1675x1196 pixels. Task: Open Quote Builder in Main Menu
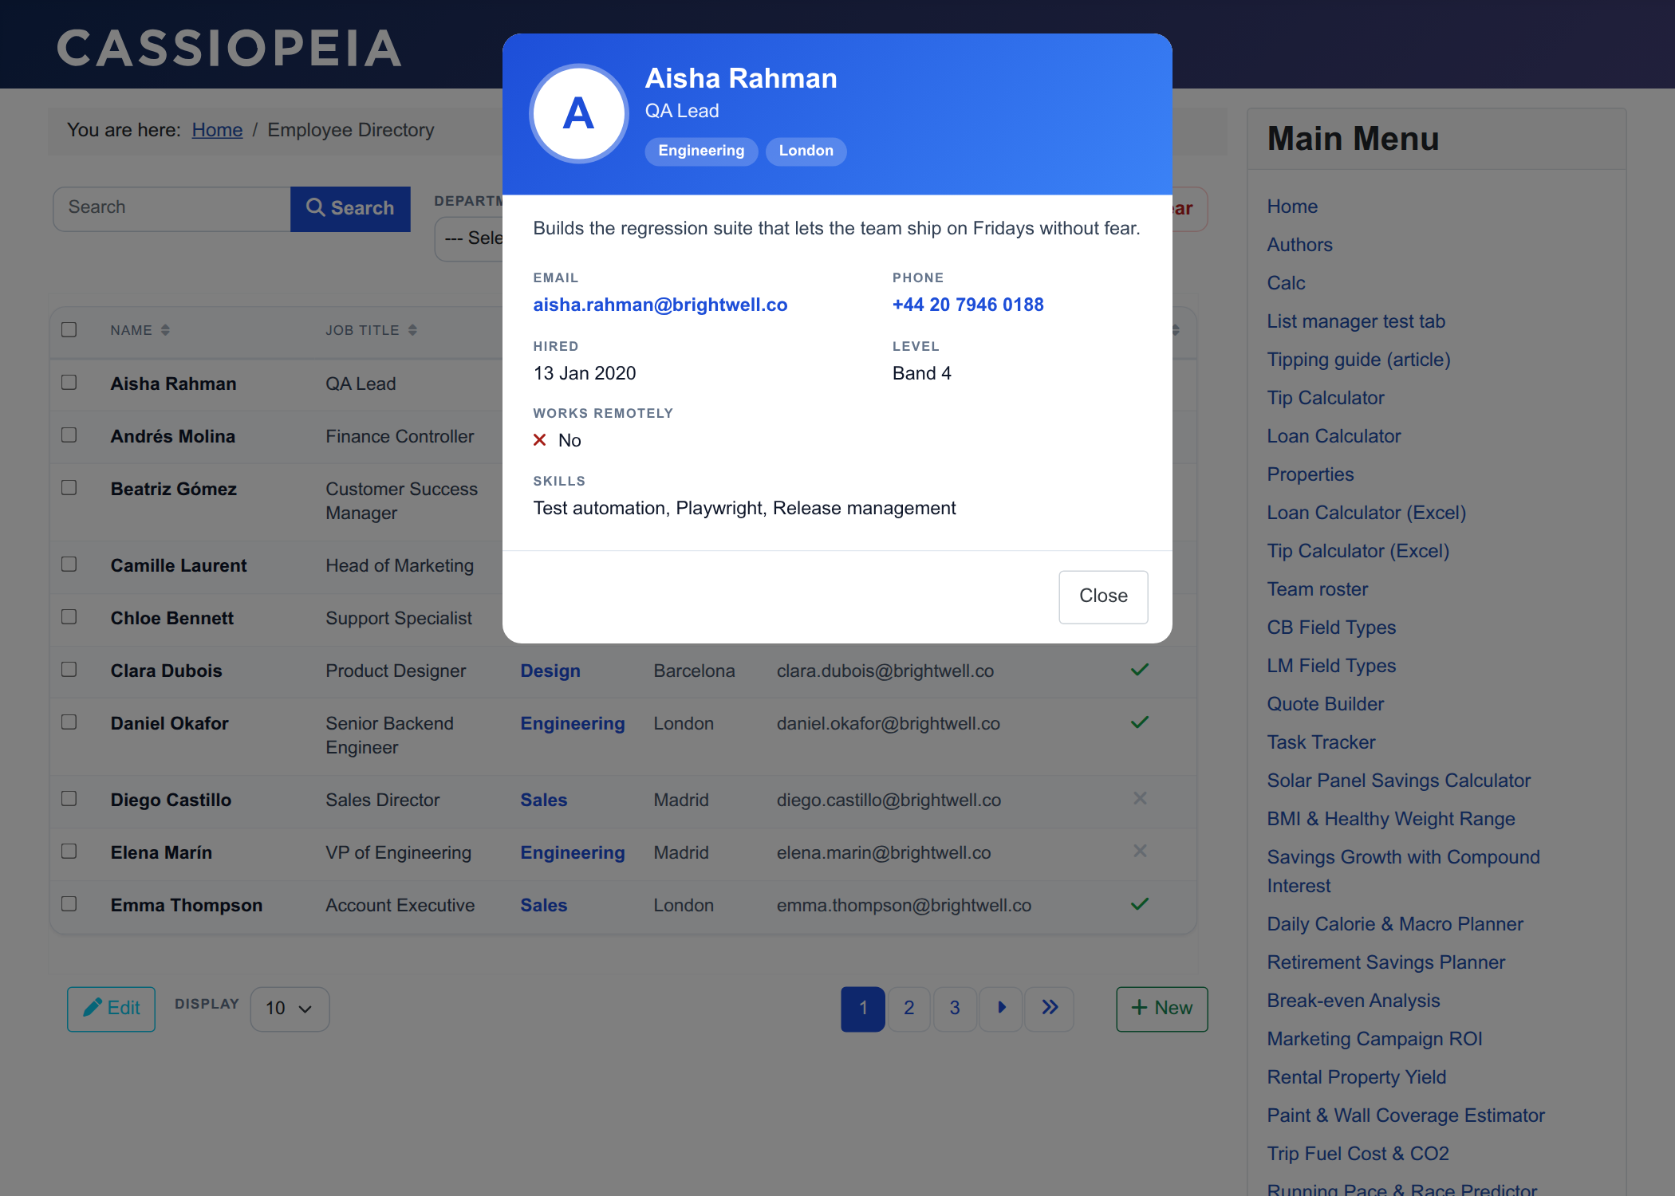(1326, 704)
